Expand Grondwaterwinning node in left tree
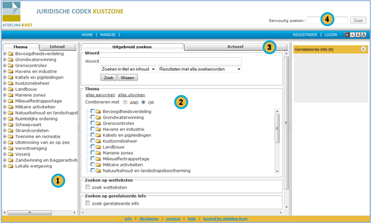Image resolution: width=371 pixels, height=223 pixels. point(4,60)
